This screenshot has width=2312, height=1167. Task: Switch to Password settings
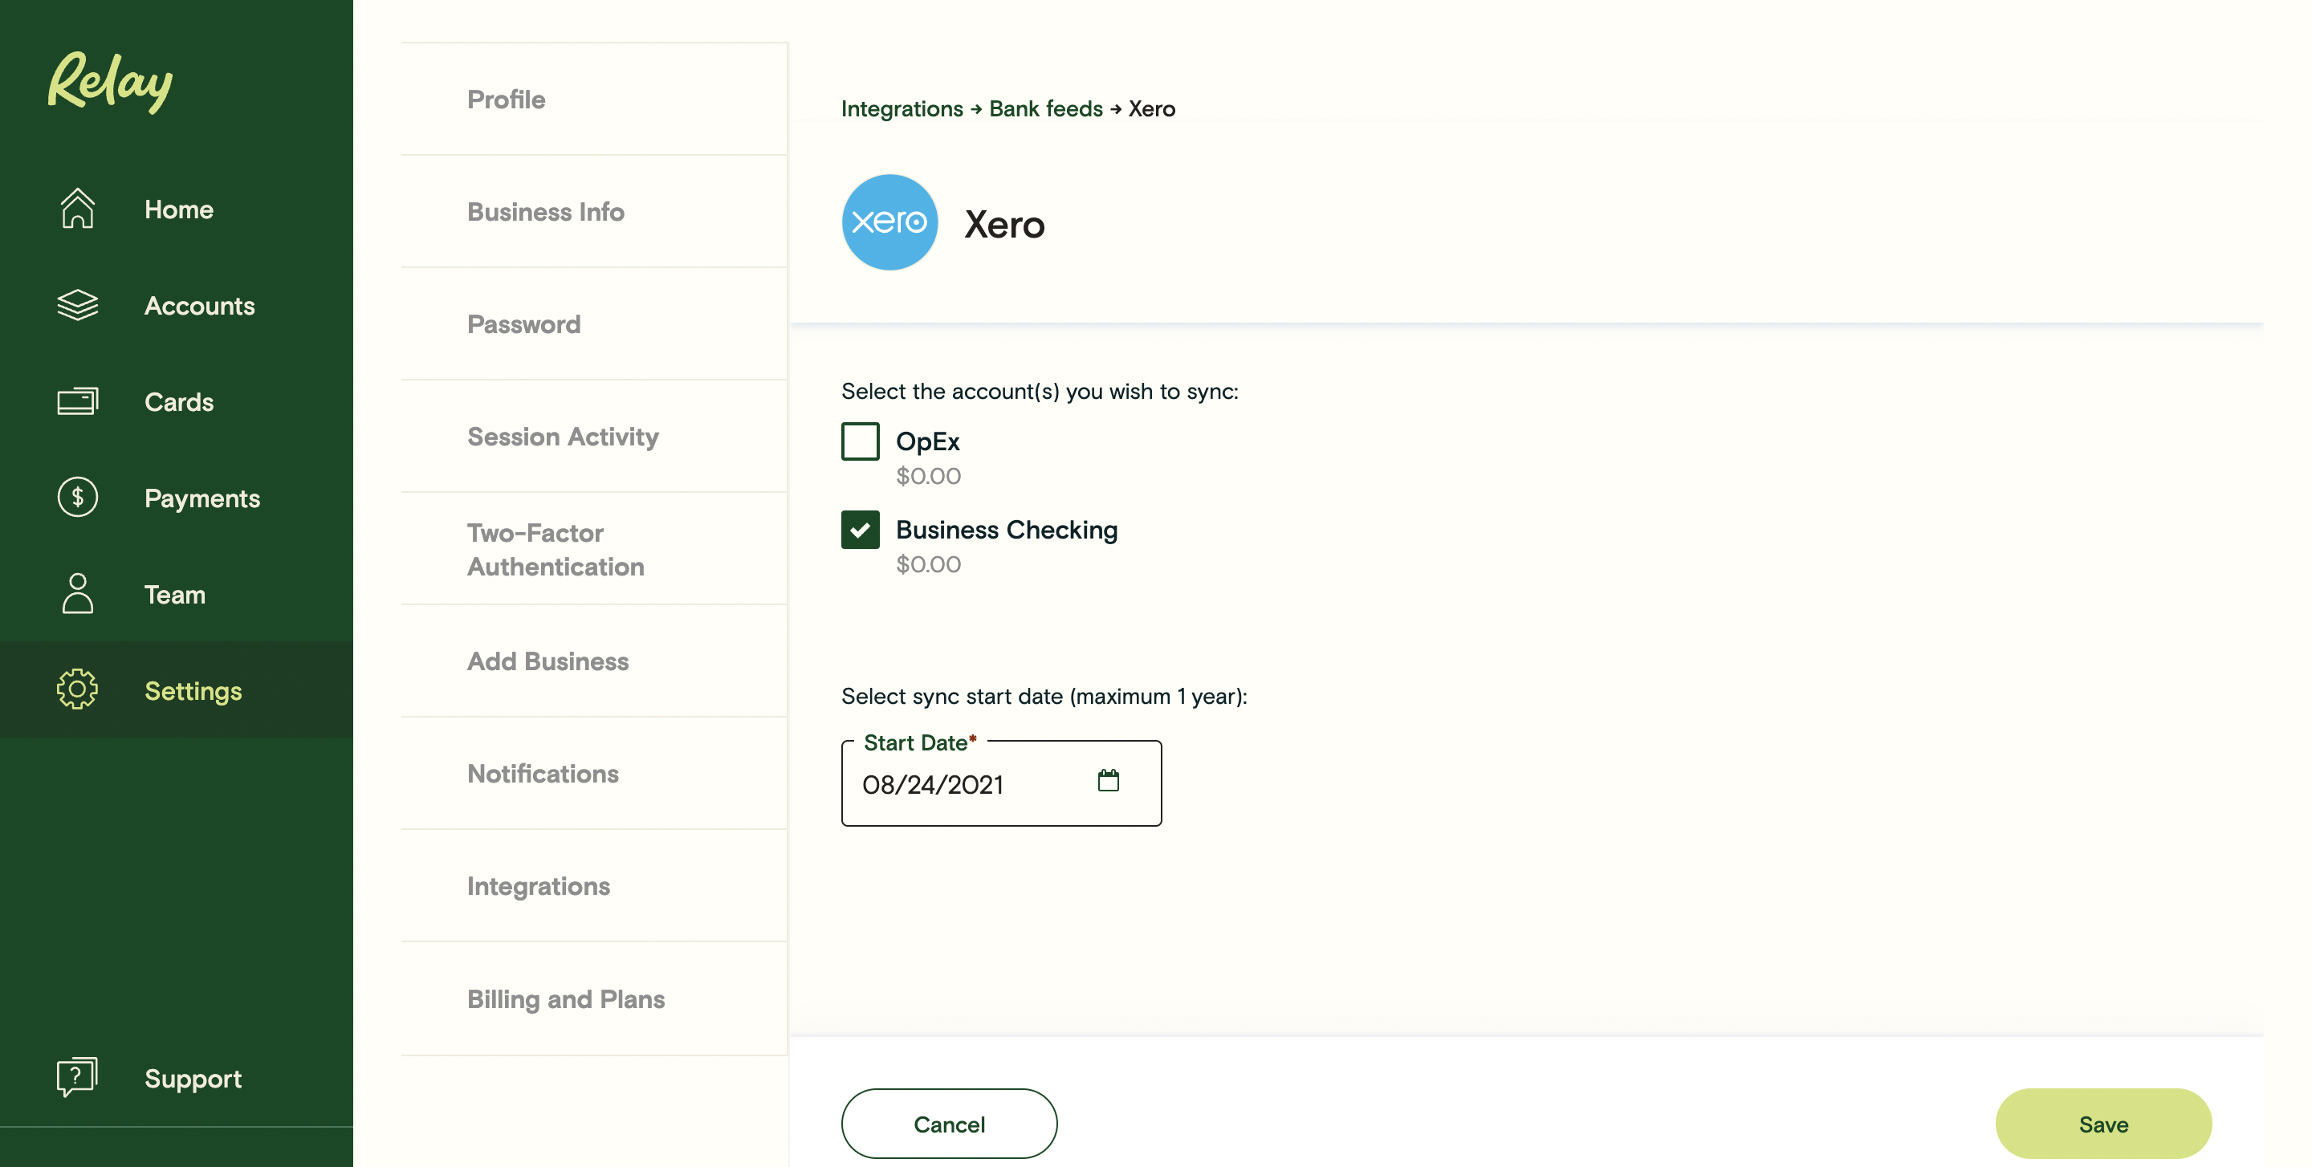coord(594,323)
